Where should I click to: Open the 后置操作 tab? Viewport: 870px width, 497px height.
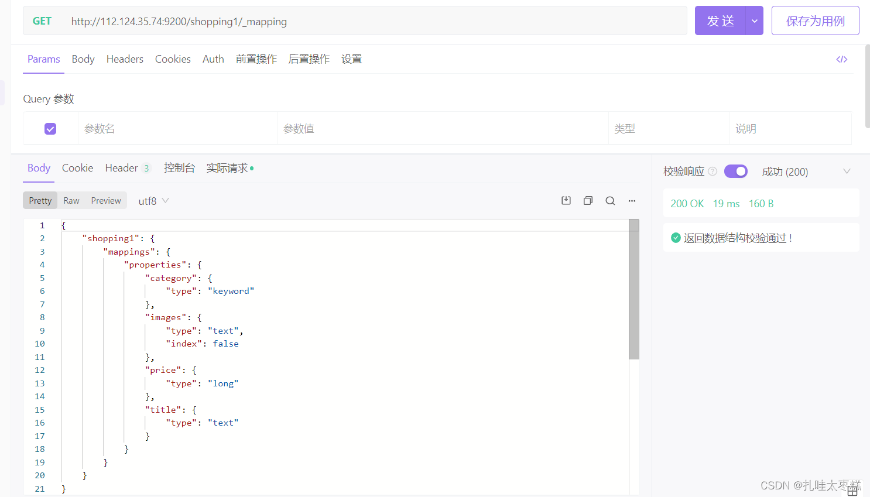(309, 59)
